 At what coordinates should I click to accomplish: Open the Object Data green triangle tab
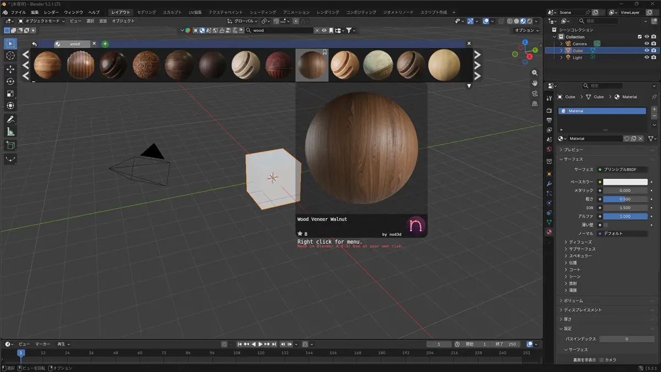(x=549, y=222)
